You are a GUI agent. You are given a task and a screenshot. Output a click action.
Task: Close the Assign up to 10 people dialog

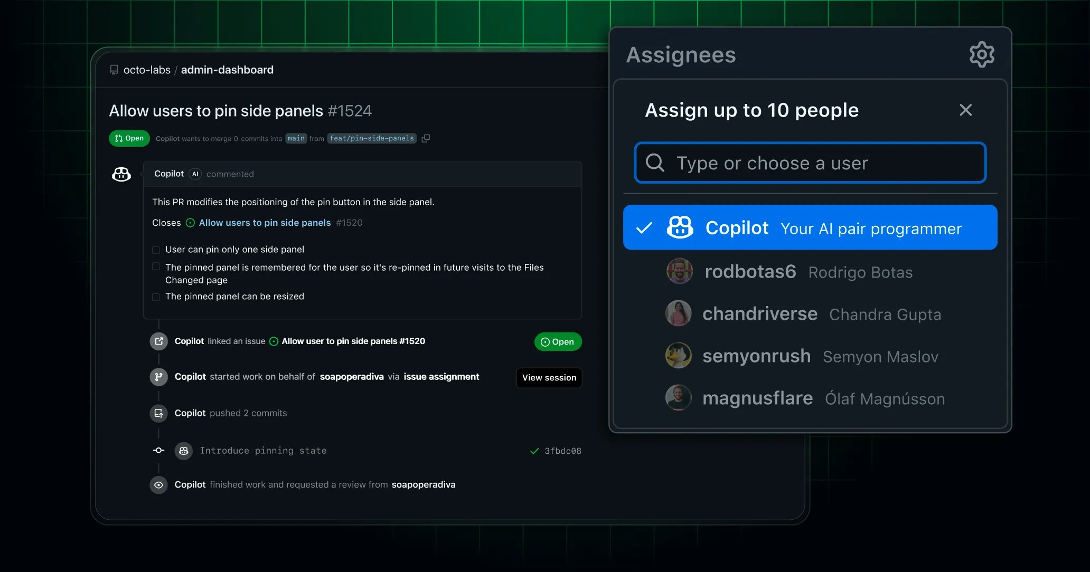click(966, 110)
